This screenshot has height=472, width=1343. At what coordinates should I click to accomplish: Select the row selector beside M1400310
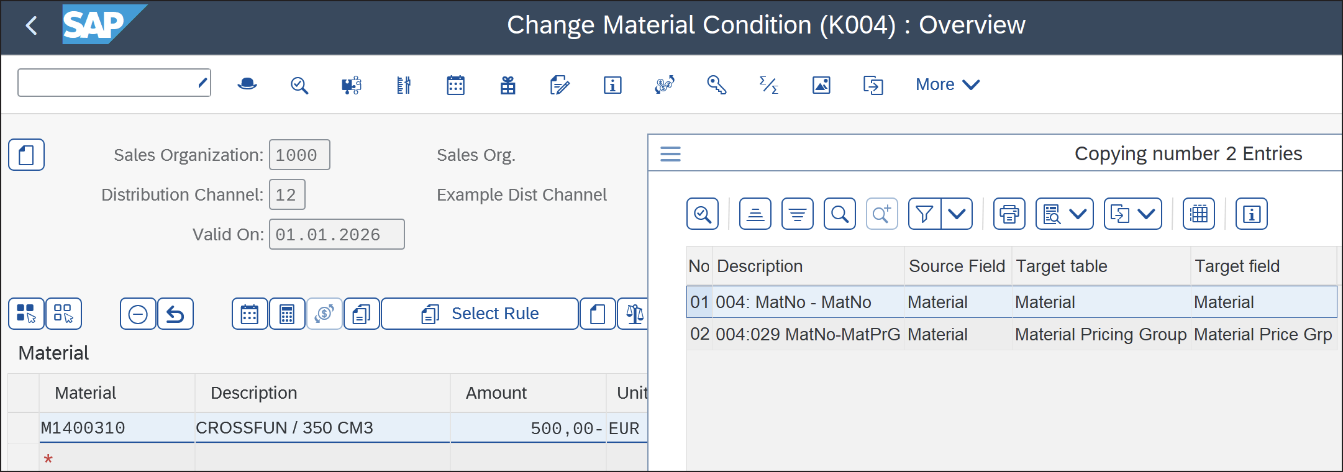[24, 428]
